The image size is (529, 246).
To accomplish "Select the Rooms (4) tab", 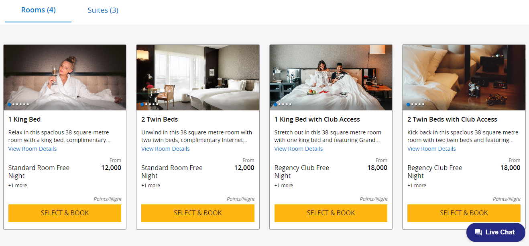I will coord(39,10).
